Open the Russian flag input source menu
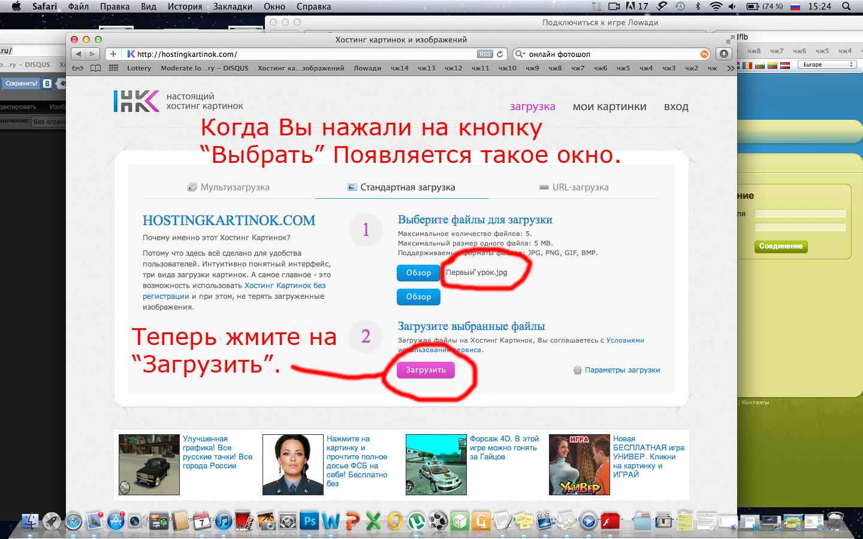 (x=795, y=6)
